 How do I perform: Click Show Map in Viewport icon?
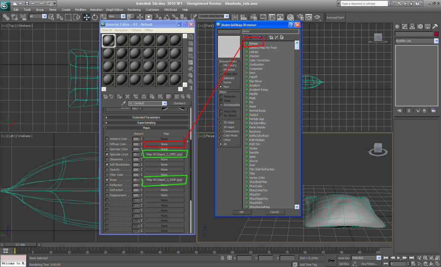pos(168,97)
